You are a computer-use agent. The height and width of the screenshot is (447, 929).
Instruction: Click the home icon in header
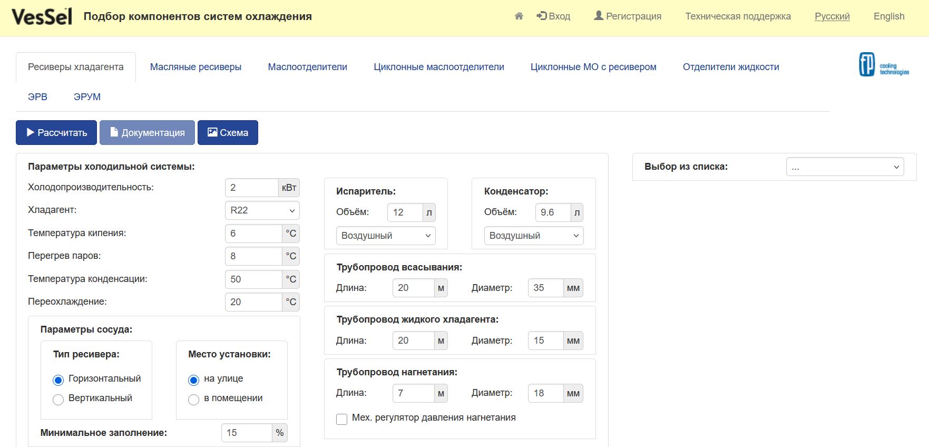coord(519,16)
